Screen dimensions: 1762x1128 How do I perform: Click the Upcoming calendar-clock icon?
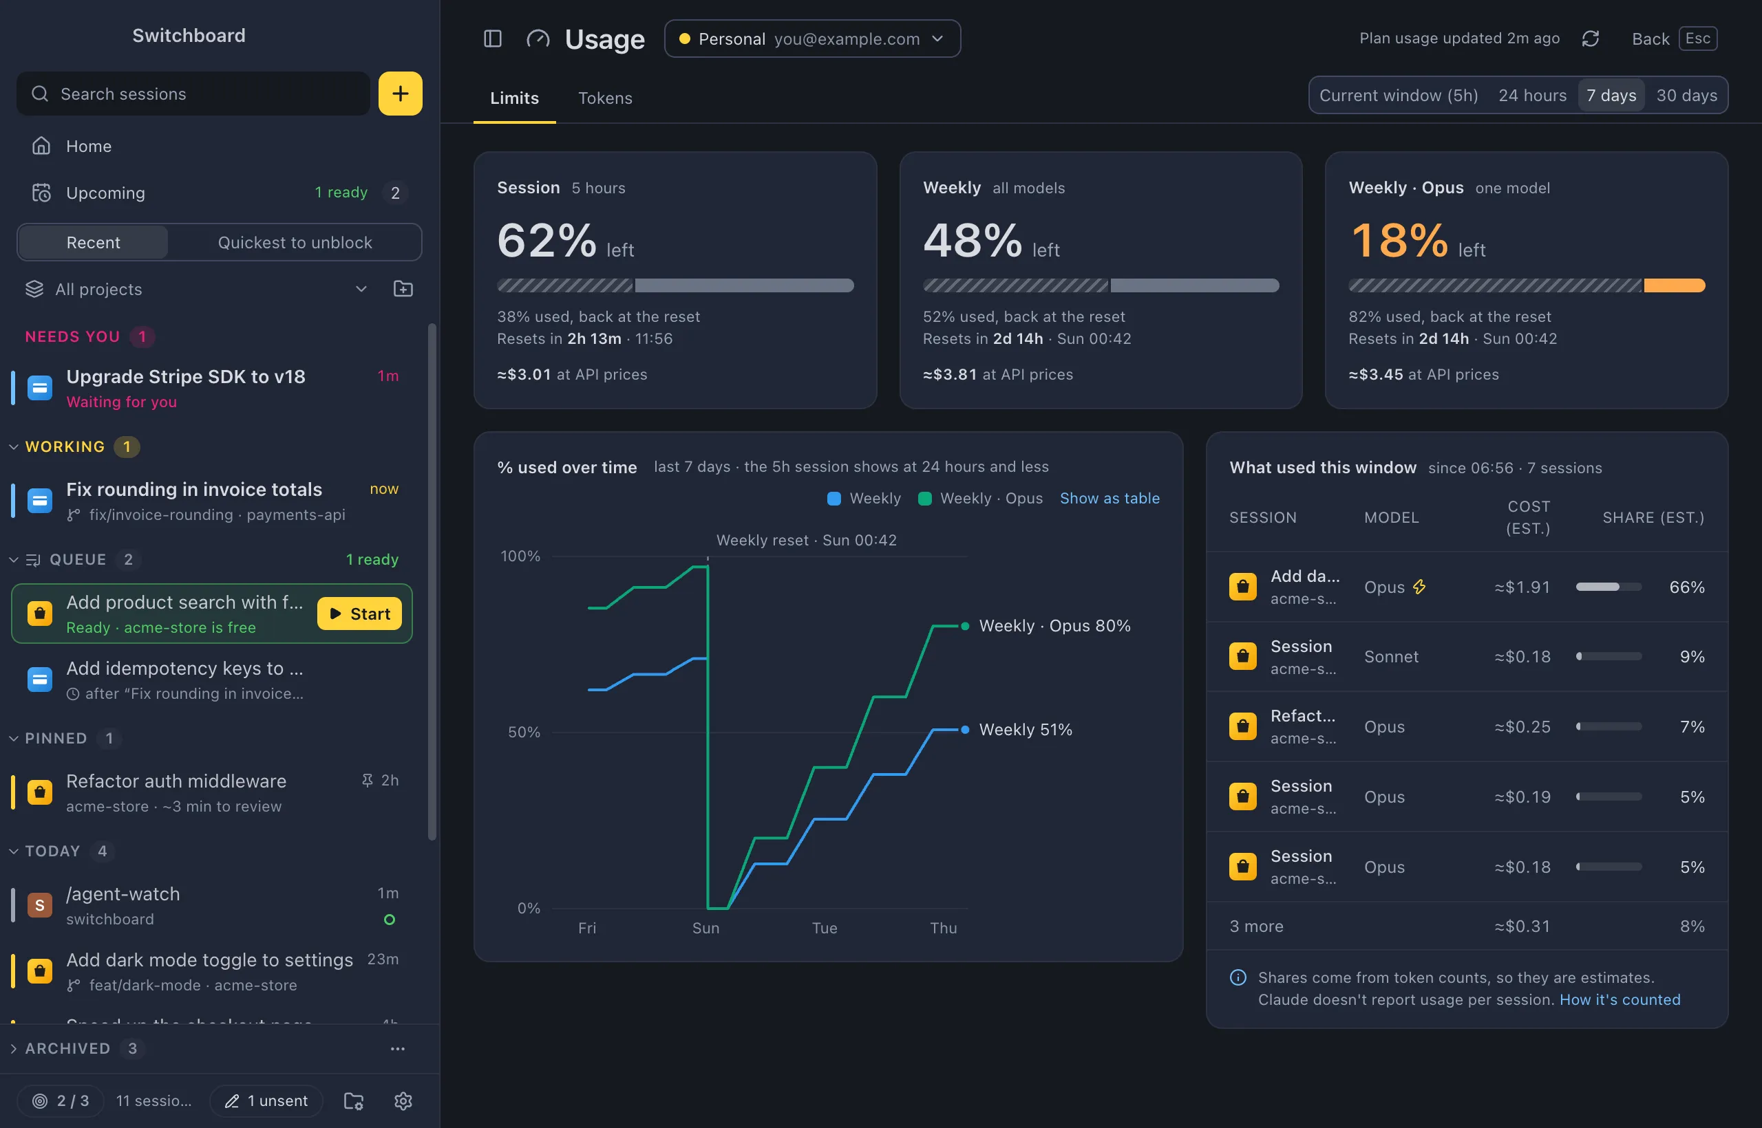coord(41,193)
